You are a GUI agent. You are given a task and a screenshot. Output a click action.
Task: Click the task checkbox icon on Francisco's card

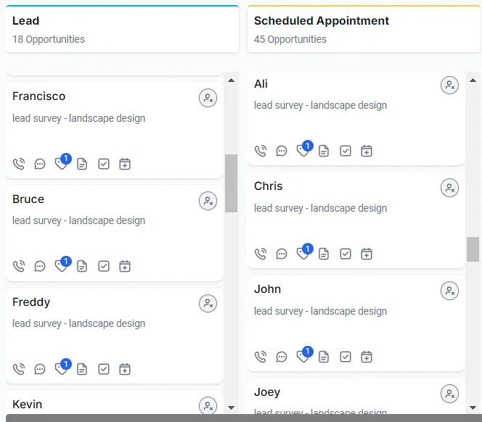(104, 164)
